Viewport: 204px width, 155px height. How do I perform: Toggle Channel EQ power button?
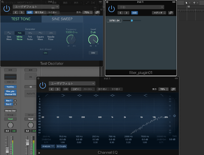point(43,85)
